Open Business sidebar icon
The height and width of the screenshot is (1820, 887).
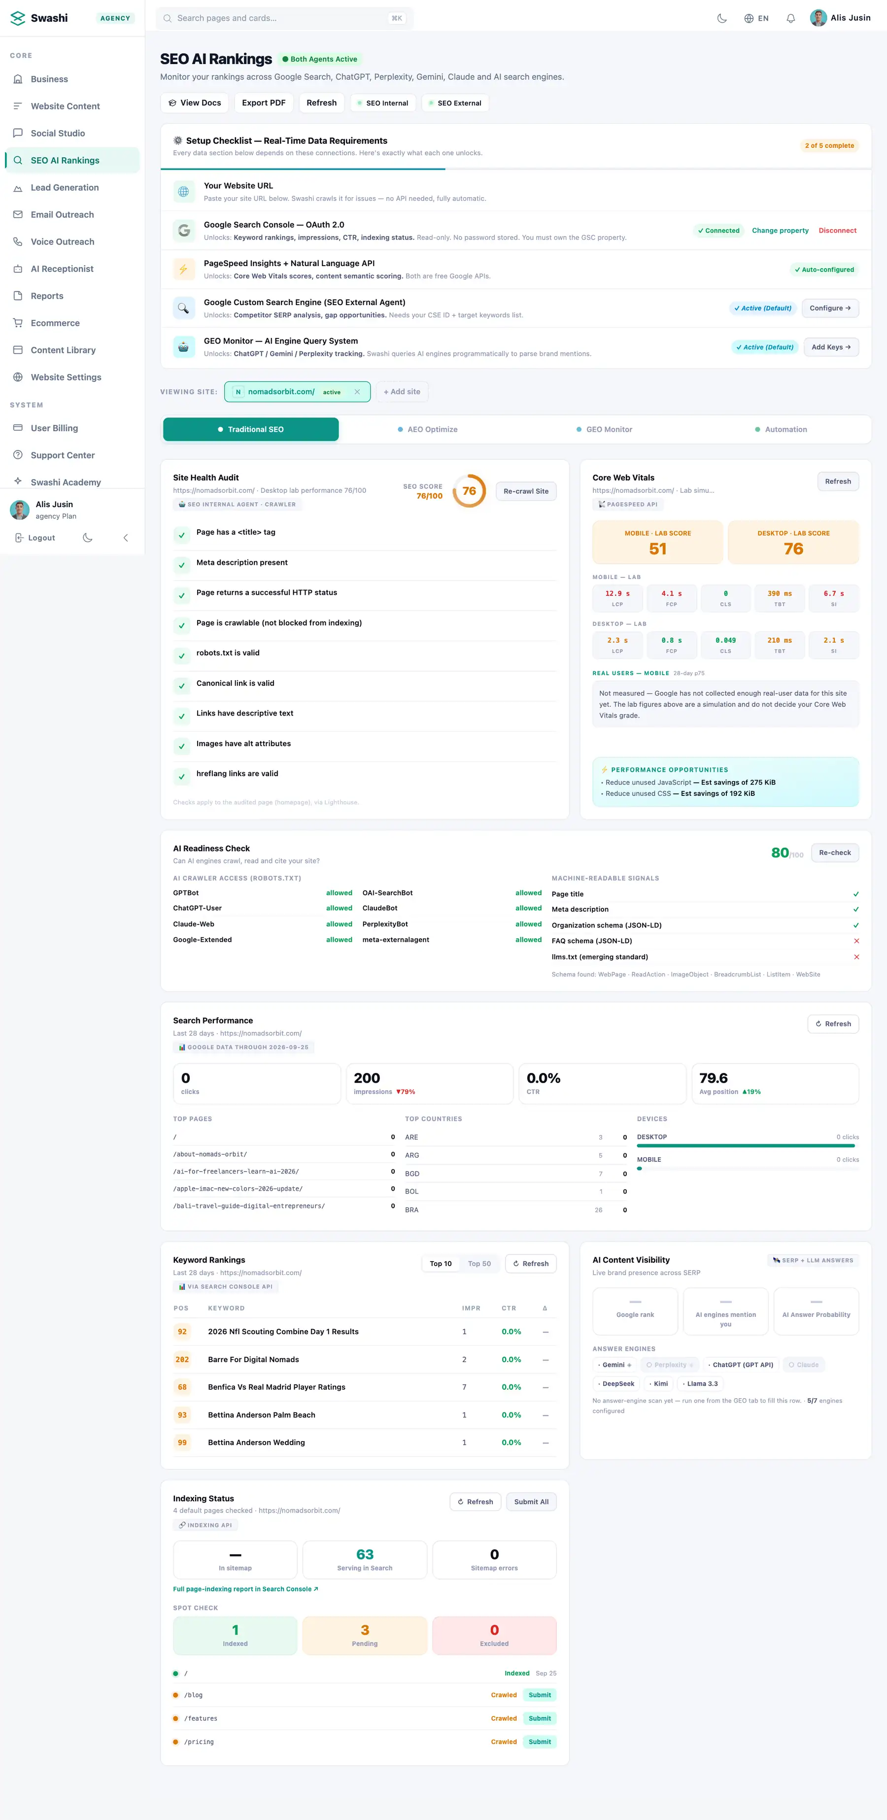(18, 79)
